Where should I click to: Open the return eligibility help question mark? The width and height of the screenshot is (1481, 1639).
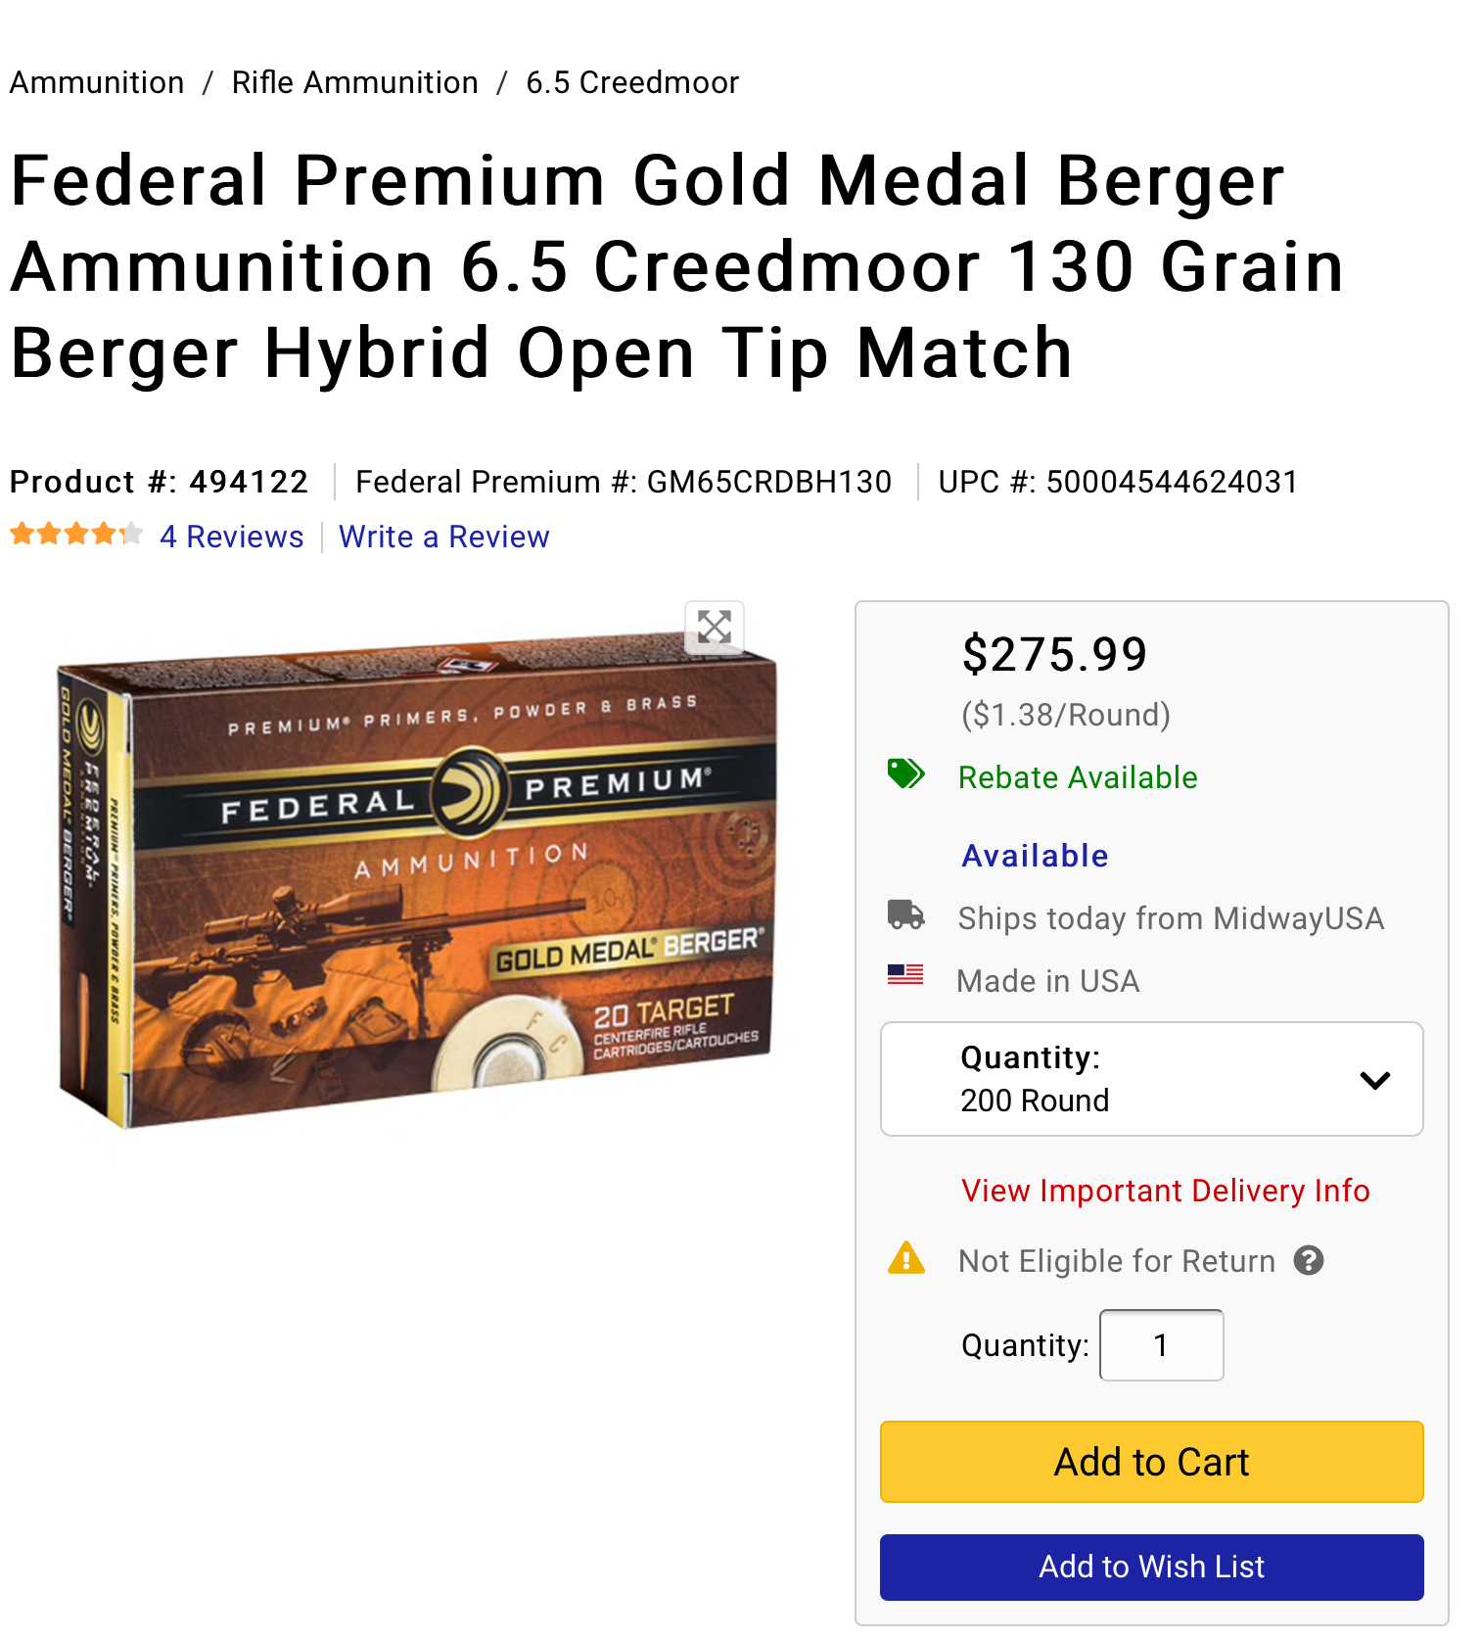point(1309,1260)
